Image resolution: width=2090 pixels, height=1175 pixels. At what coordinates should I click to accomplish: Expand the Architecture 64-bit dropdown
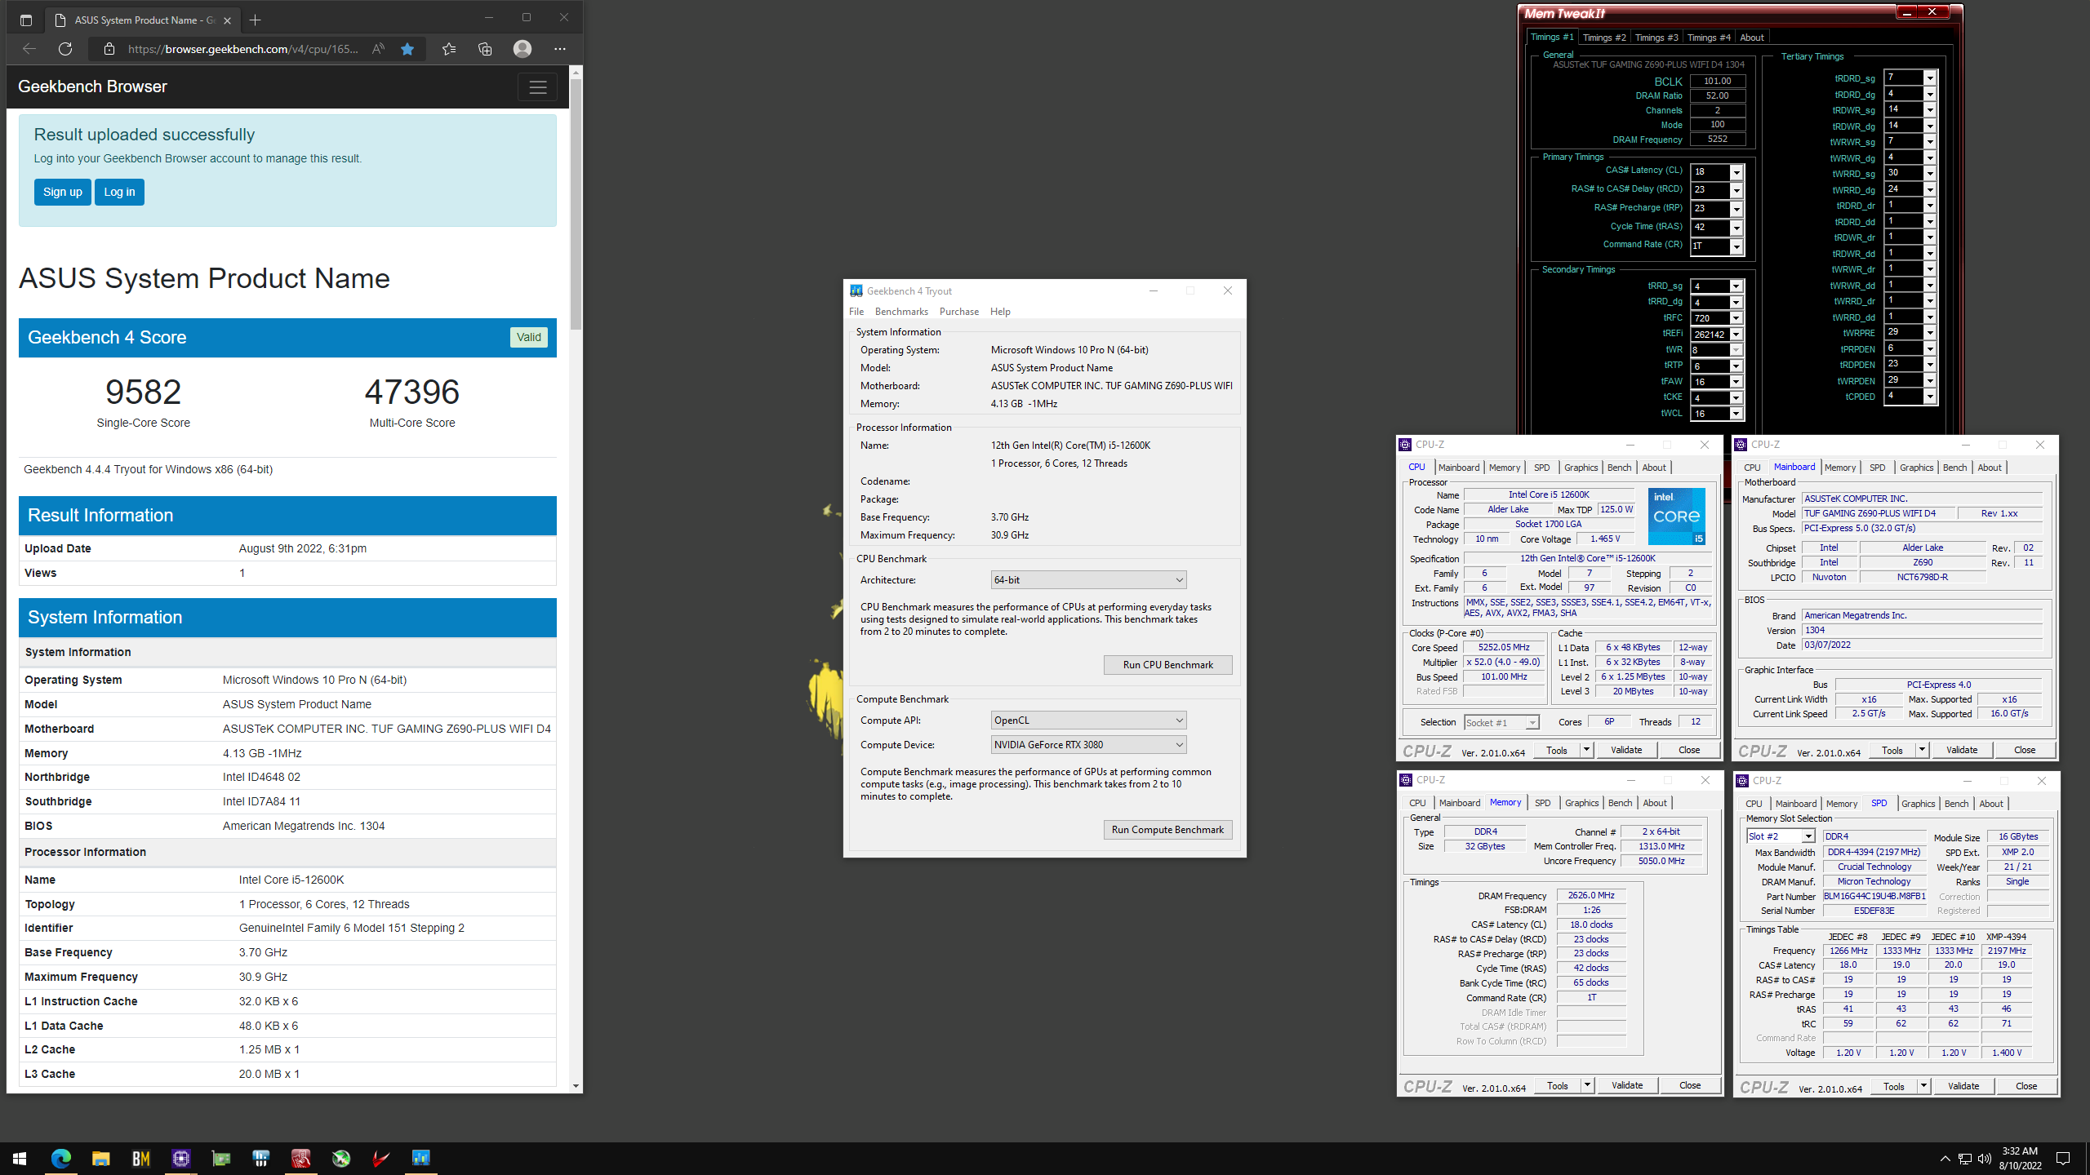1088,580
